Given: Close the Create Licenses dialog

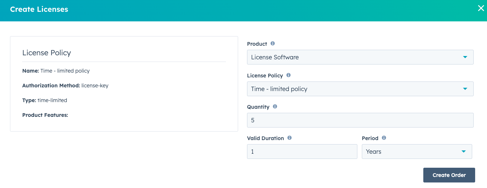Looking at the screenshot, I should point(481,9).
